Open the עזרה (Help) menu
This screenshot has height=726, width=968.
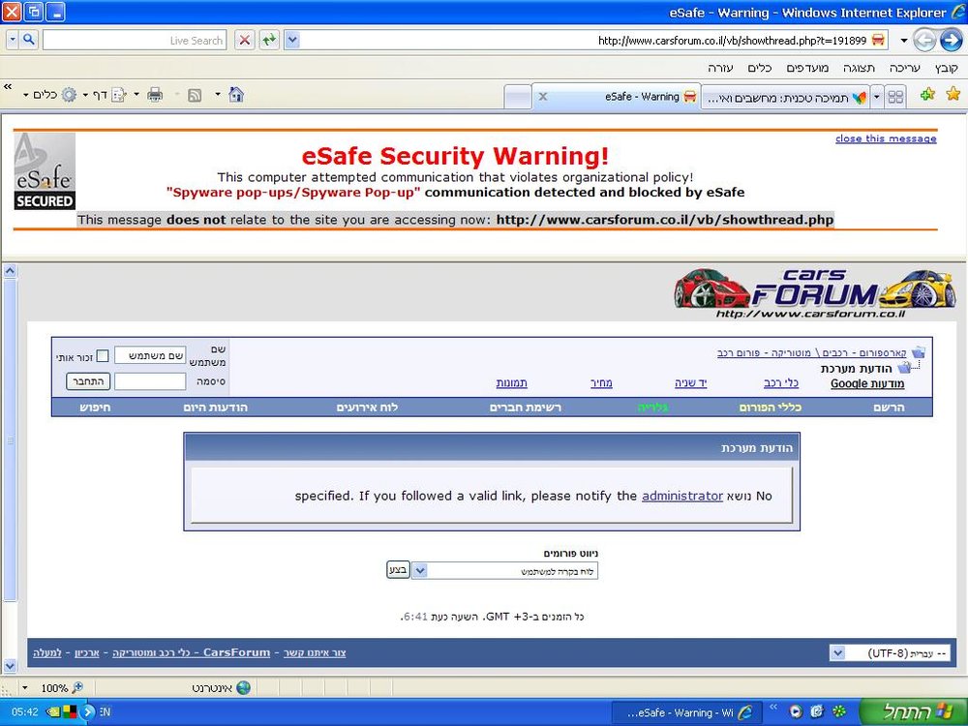coord(720,68)
